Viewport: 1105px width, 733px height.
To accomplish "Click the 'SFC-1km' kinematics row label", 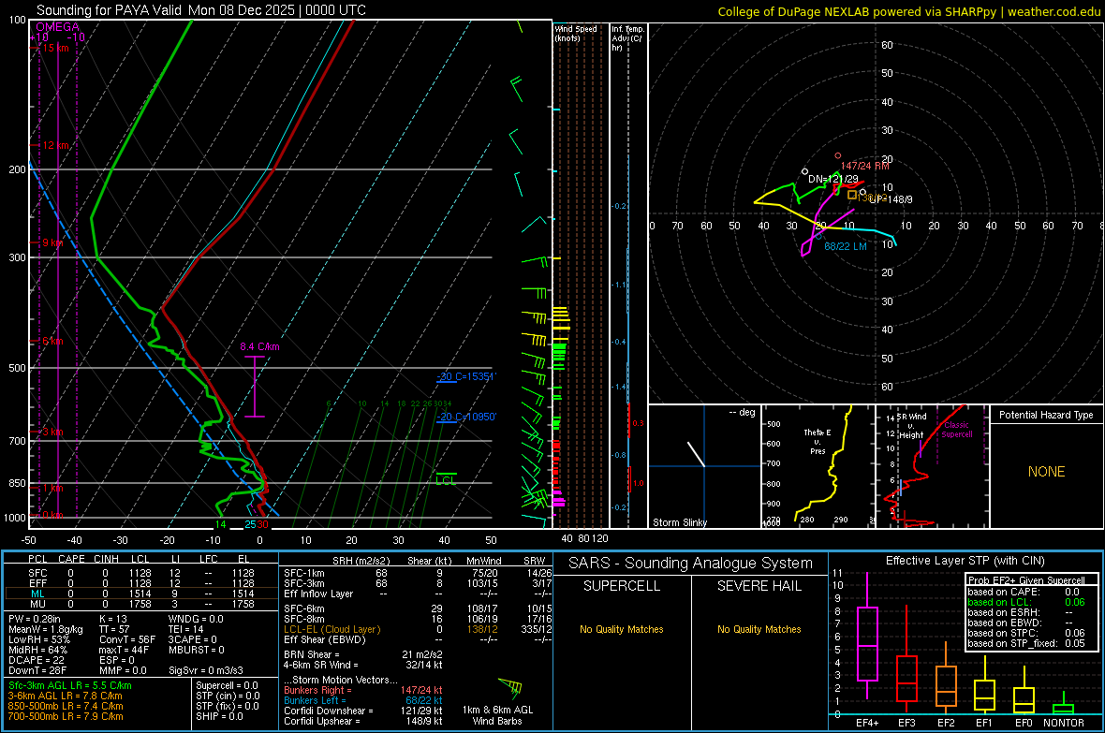I will point(303,573).
